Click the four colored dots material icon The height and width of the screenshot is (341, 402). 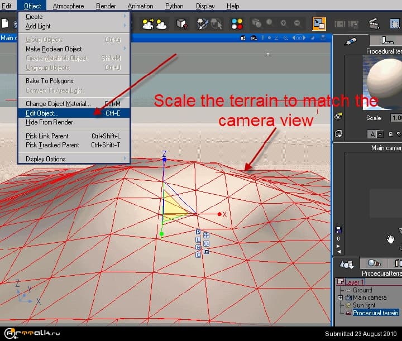(x=237, y=23)
